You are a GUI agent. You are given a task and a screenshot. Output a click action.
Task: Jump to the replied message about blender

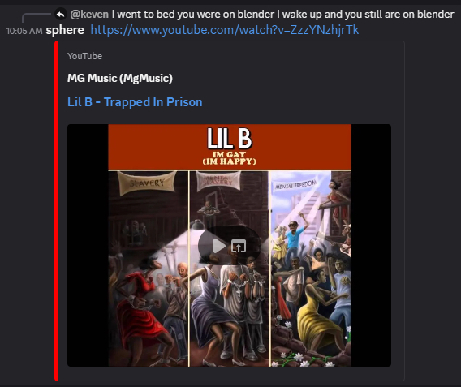pos(282,14)
